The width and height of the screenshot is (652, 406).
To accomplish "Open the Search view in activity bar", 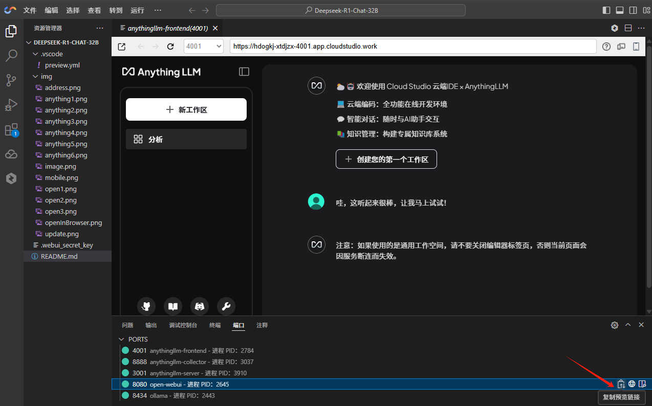I will click(11, 56).
